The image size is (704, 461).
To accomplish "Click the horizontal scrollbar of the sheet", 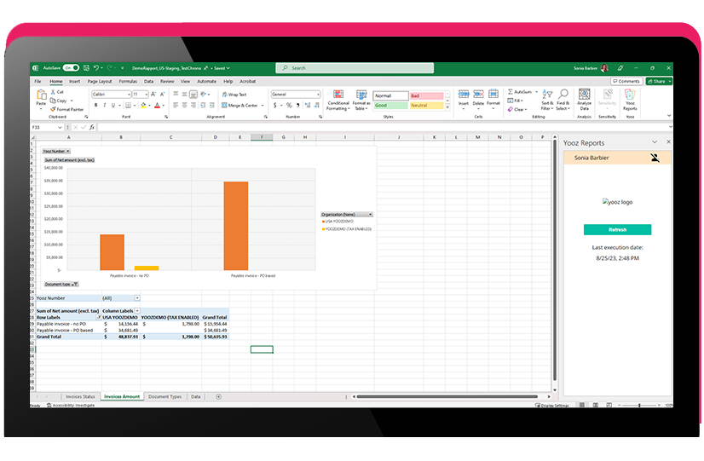I will pos(447,396).
